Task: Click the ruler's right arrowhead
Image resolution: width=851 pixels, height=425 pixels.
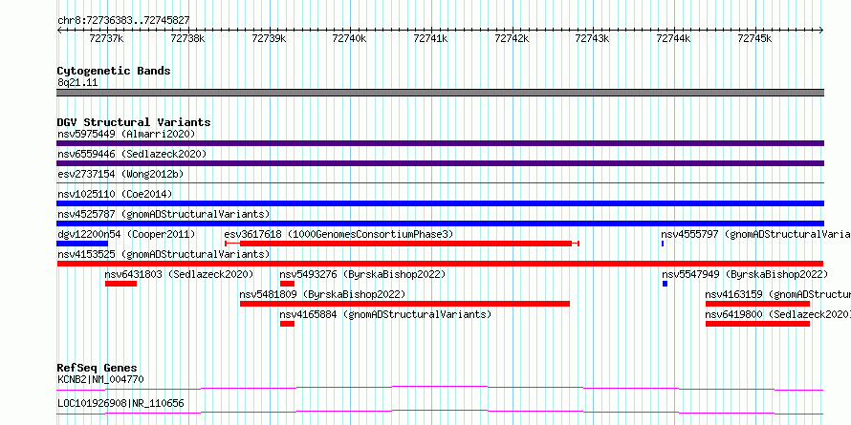Action: [821, 30]
